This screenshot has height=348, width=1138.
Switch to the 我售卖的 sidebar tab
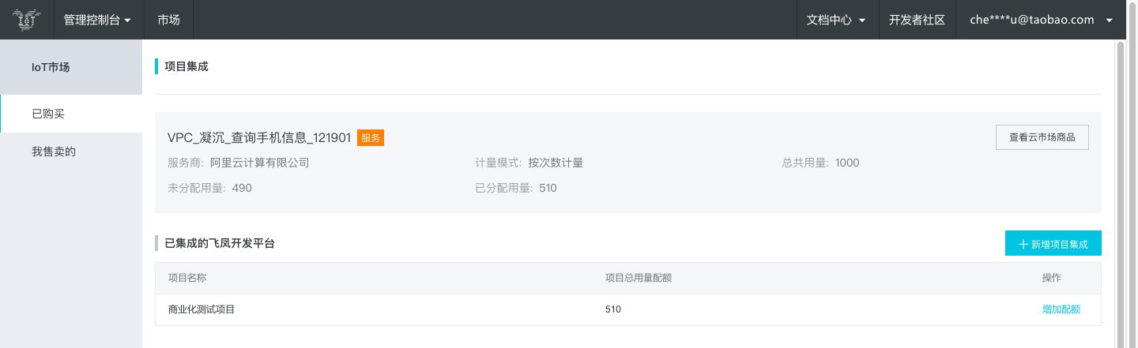click(71, 152)
